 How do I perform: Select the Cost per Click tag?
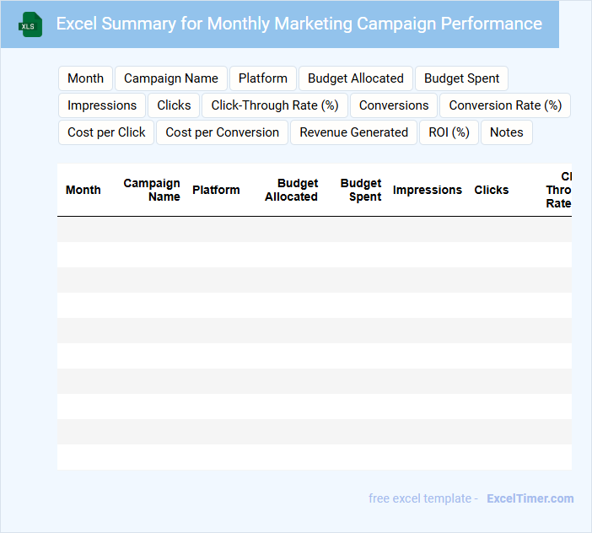pyautogui.click(x=106, y=132)
